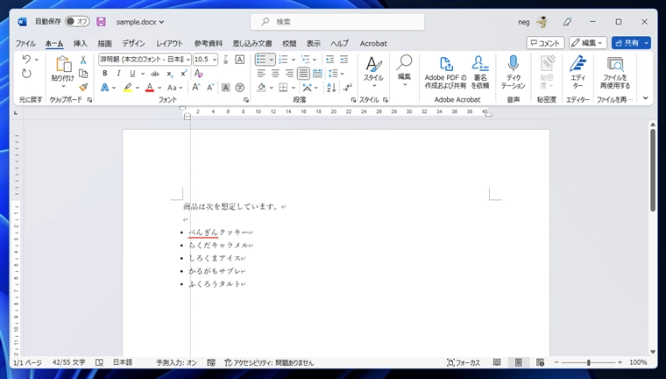Click the word count in status bar

[x=69, y=362]
